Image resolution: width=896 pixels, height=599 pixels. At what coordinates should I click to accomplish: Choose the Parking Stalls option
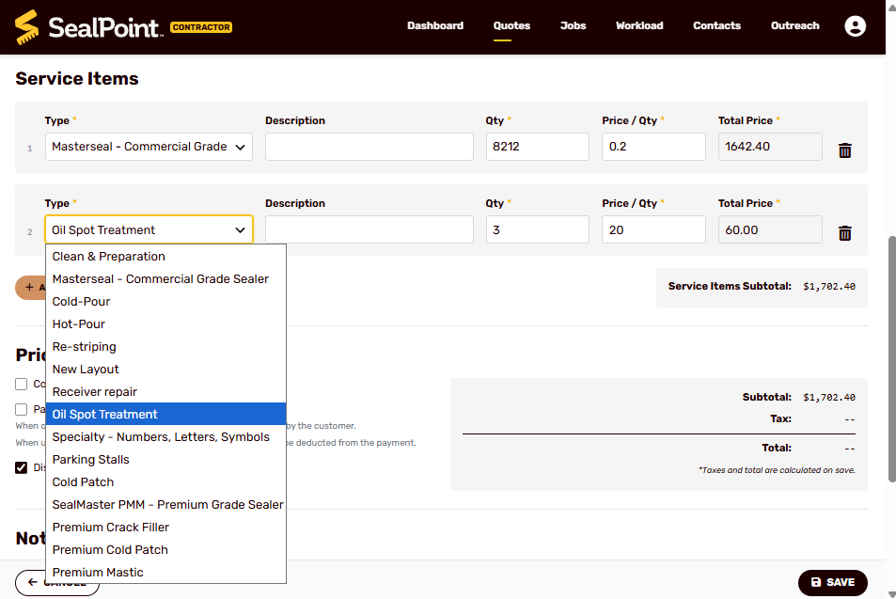coord(165,460)
